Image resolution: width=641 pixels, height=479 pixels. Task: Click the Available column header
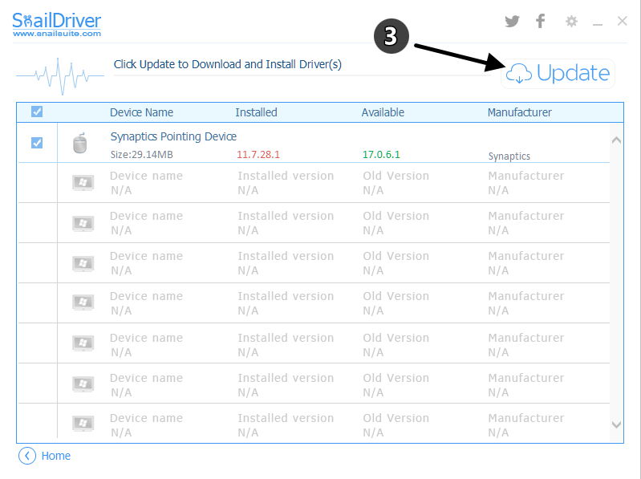[383, 112]
